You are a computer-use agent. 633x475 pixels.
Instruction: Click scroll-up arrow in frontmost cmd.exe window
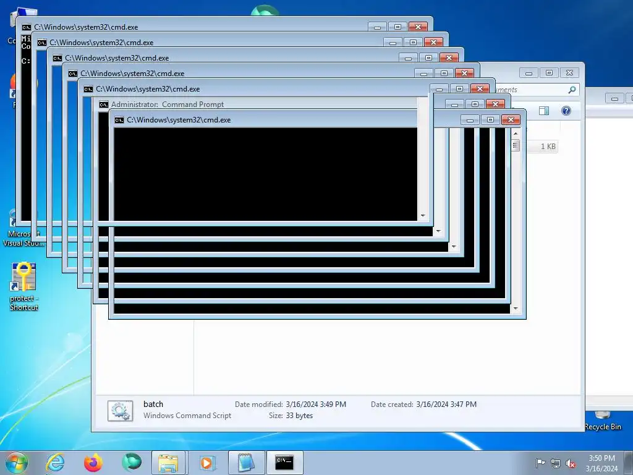point(516,133)
